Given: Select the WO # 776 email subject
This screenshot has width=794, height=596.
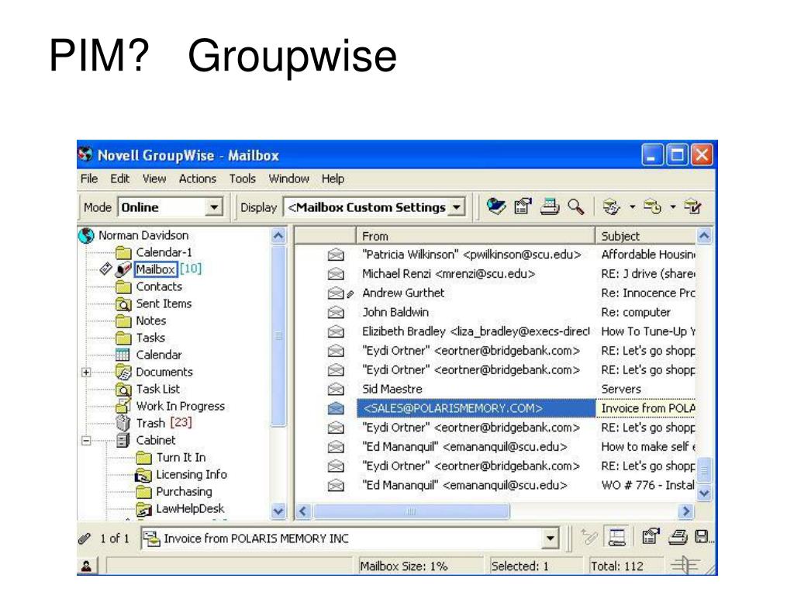Looking at the screenshot, I should [647, 486].
